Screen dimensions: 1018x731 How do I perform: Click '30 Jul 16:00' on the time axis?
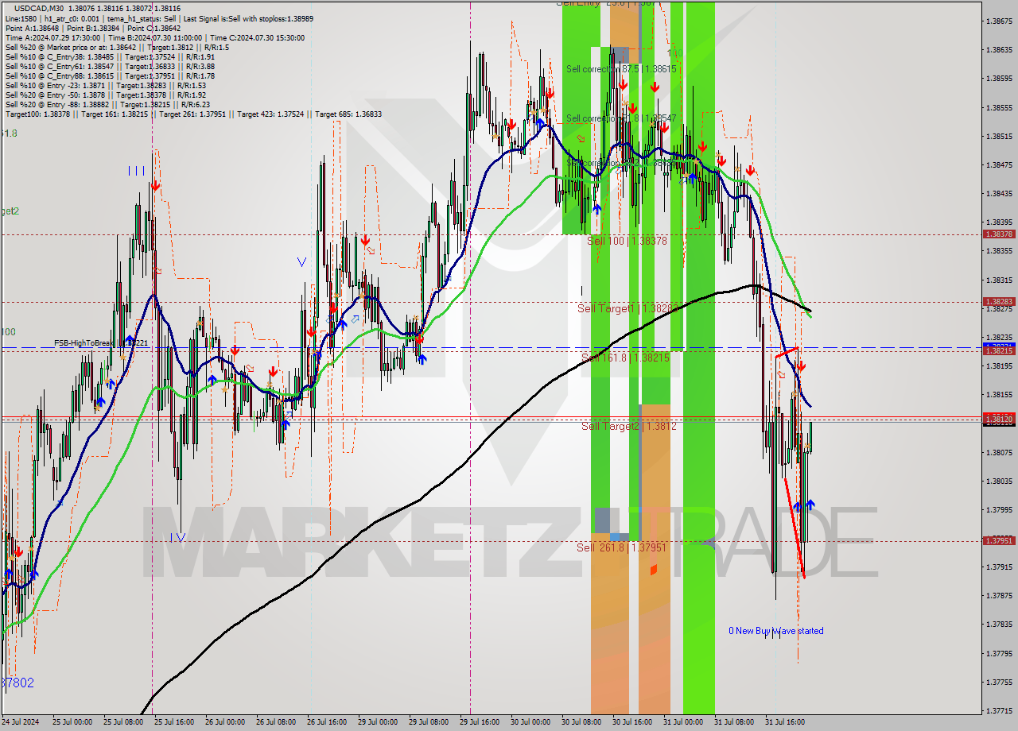click(x=632, y=722)
